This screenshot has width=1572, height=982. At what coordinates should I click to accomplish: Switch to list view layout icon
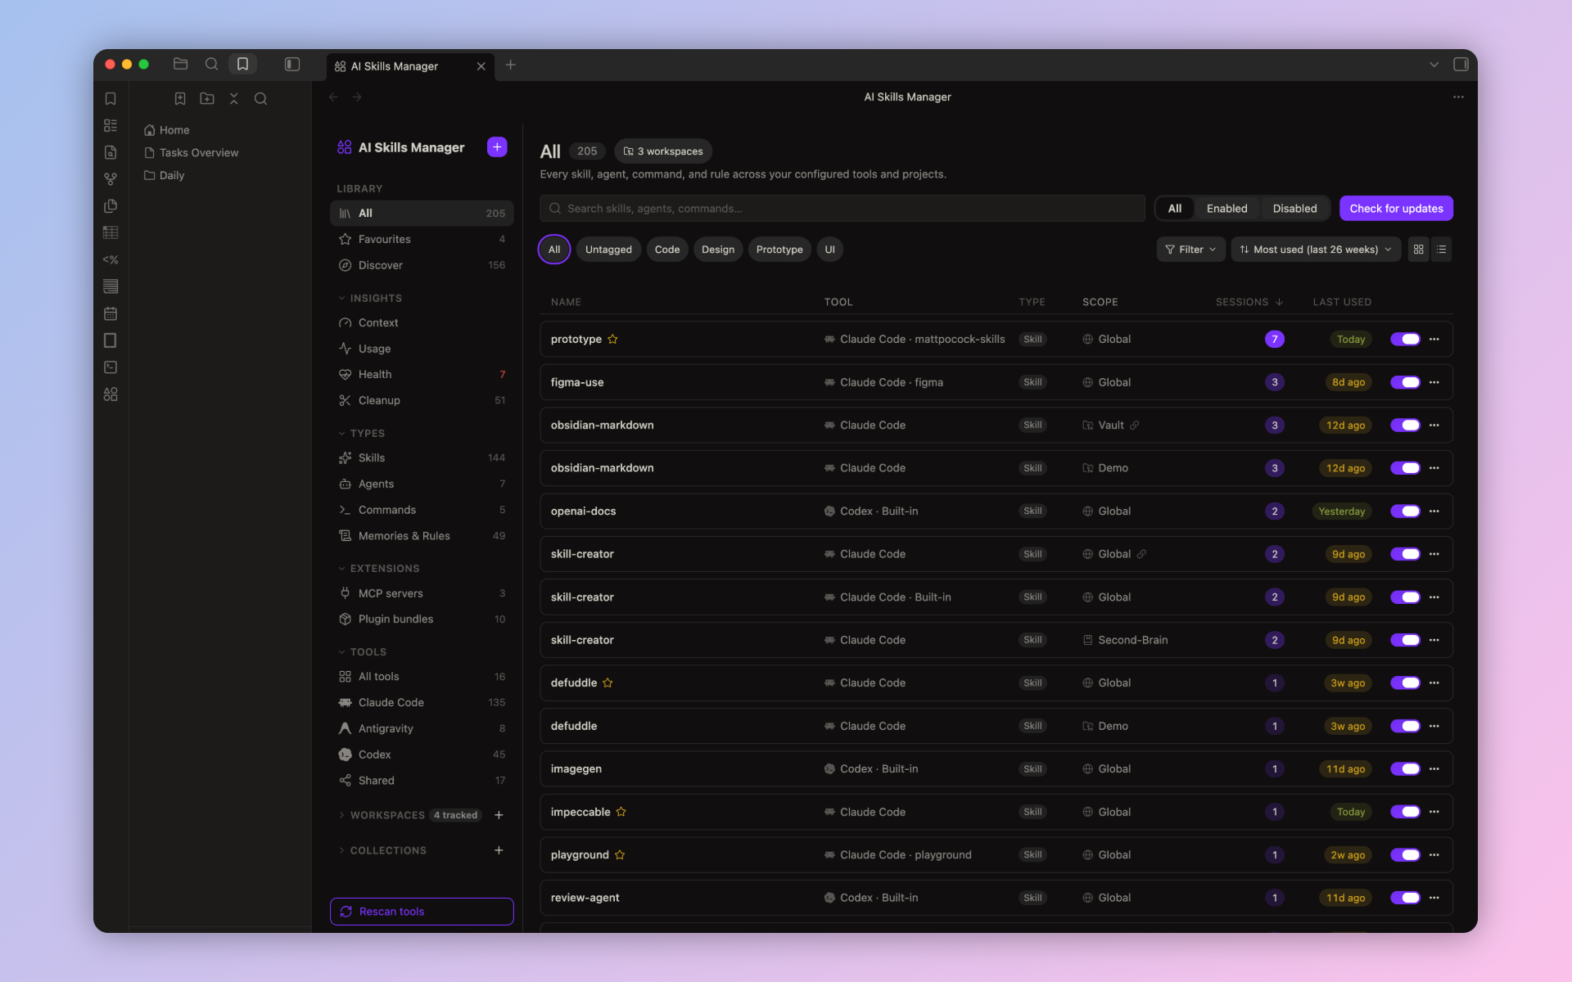tap(1442, 250)
